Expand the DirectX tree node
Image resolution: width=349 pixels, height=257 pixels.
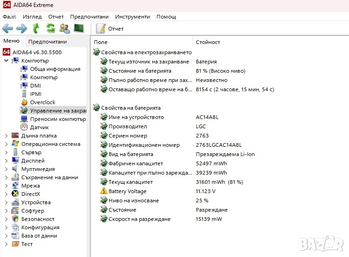(x=6, y=194)
